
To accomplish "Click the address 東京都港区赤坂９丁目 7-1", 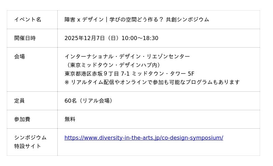I will pos(97,74).
